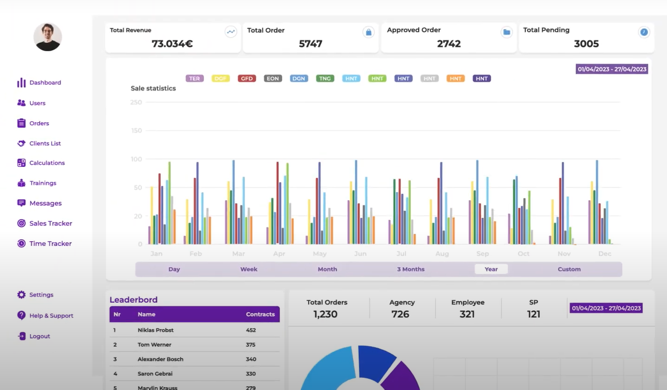Click the Orders clipboard icon

[x=21, y=123]
